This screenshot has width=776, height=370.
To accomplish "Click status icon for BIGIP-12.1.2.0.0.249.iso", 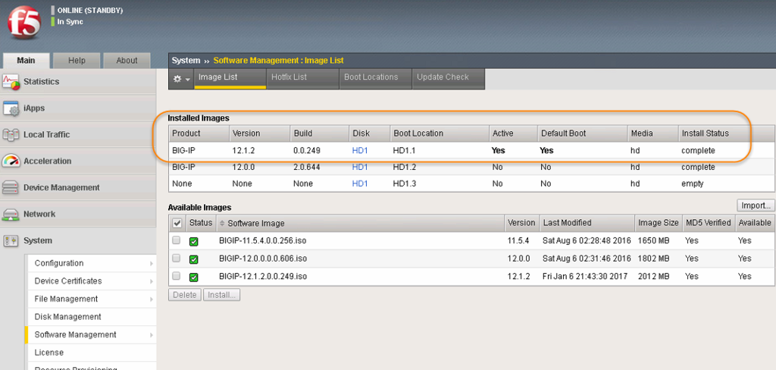I will [193, 277].
